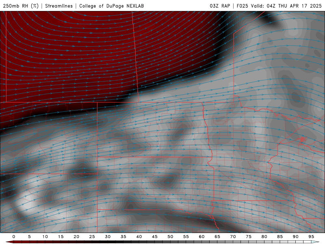
Task: Click the "35" label on the color scale
Action: click(123, 237)
